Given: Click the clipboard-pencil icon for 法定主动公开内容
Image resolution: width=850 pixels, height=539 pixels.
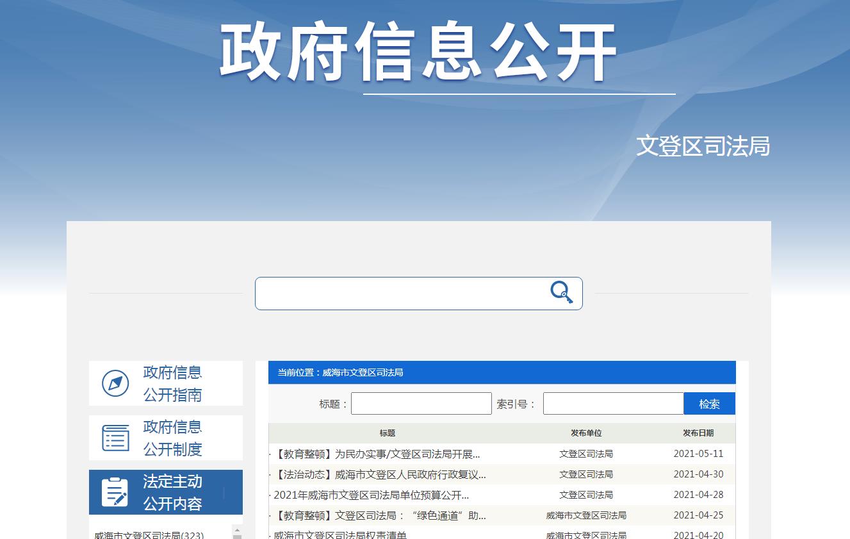Looking at the screenshot, I should click(x=115, y=492).
